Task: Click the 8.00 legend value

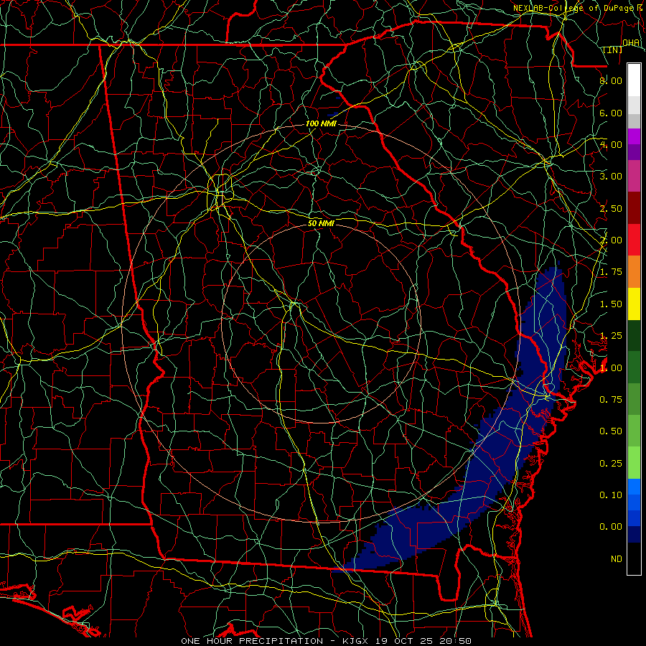Action: tap(611, 80)
